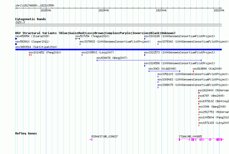
Task: Select blue marker under esv3303198
Action: [145, 39]
